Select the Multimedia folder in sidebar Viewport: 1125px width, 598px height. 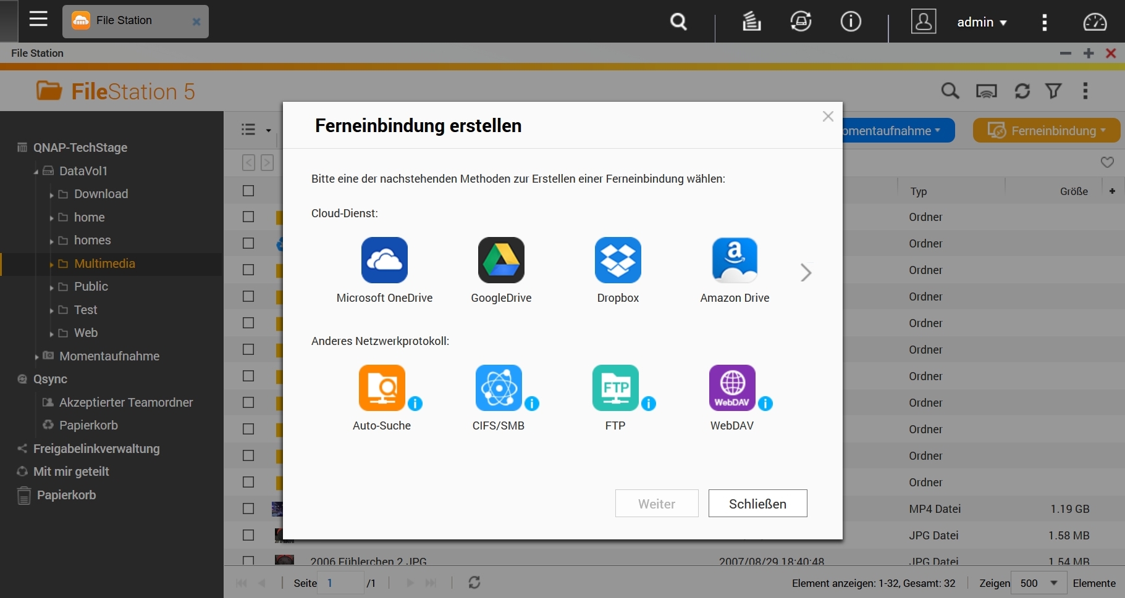pyautogui.click(x=104, y=264)
